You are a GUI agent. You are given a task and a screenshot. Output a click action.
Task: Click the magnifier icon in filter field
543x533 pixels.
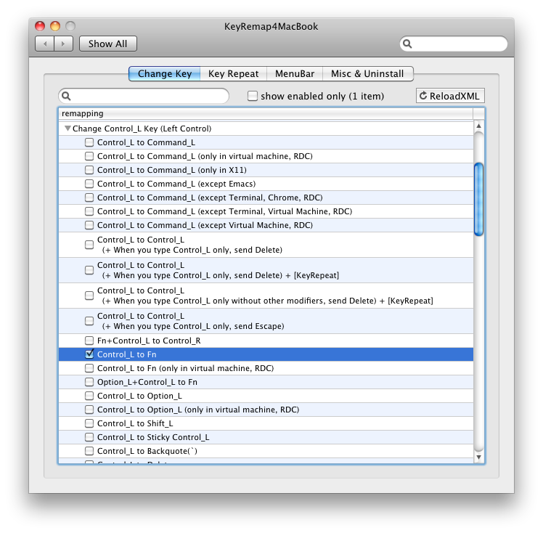66,96
